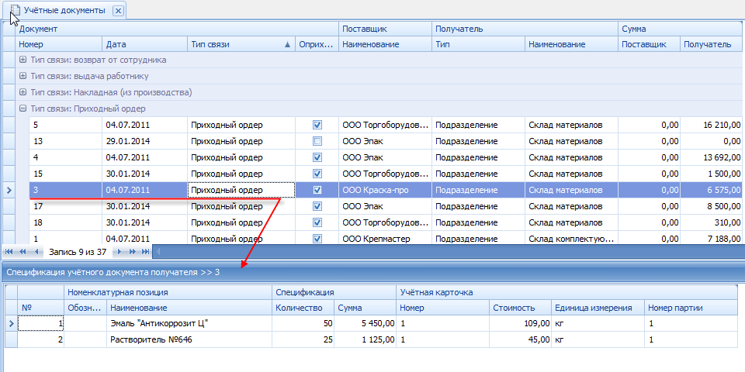Click supplier cell ООО Краска-про
Screen dimensions: 745x372
click(385, 190)
